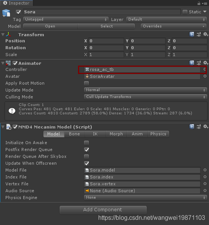Click the Sora GameObject cube icon
This screenshot has width=209, height=225.
6,13
